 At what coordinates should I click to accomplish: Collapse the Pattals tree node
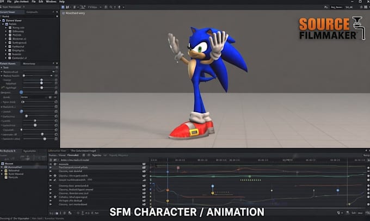click(x=3, y=24)
